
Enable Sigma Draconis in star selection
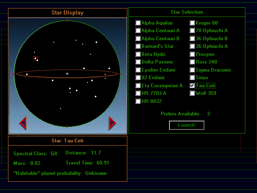pyautogui.click(x=192, y=70)
